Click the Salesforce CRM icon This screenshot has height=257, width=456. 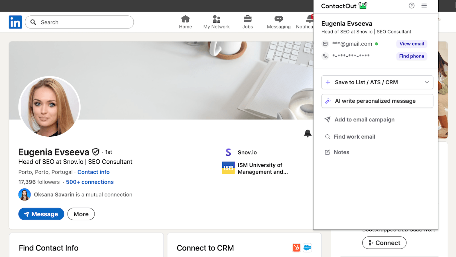pos(307,248)
